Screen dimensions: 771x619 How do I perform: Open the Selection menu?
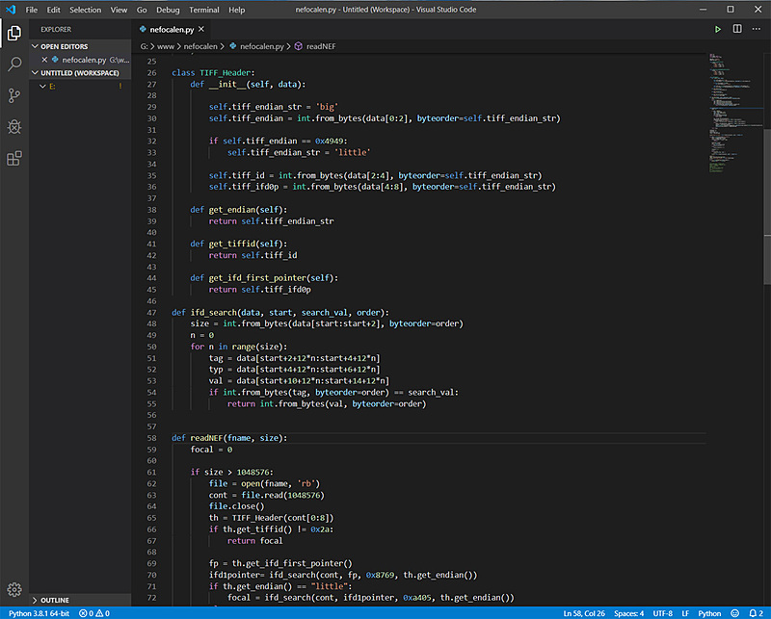[85, 10]
